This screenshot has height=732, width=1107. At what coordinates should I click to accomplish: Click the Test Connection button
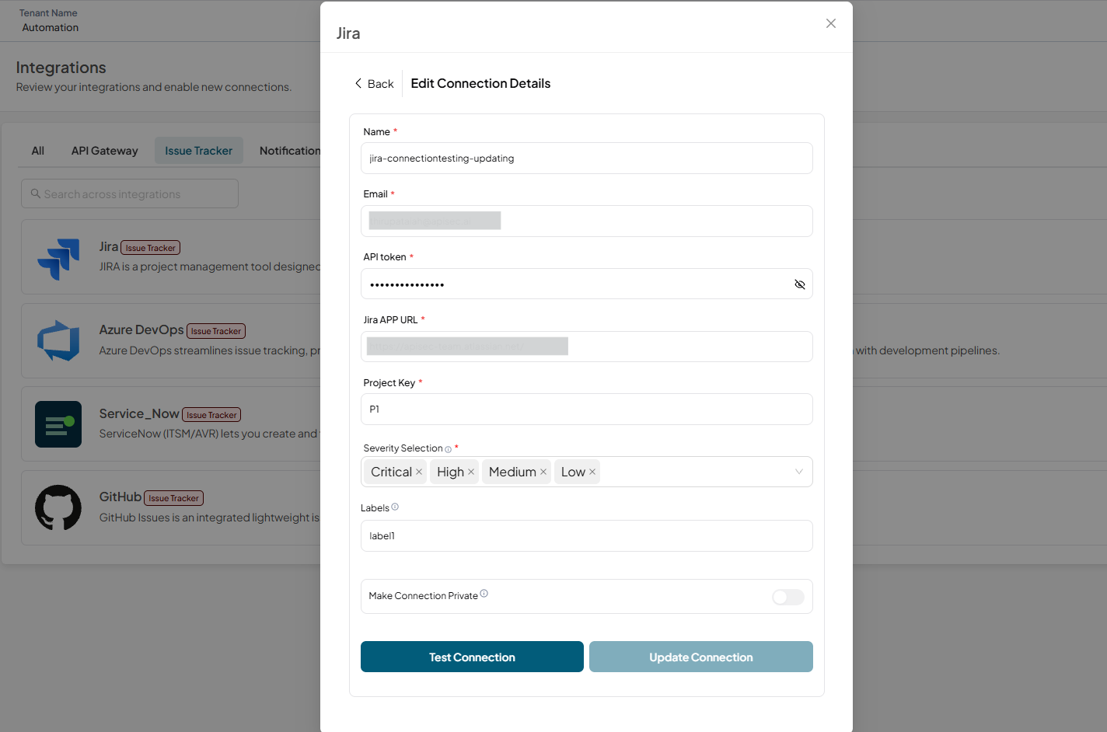[472, 657]
